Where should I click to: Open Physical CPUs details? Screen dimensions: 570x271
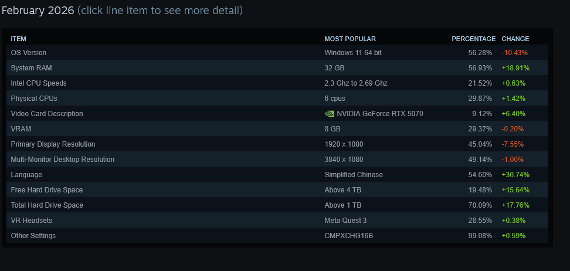pyautogui.click(x=34, y=99)
